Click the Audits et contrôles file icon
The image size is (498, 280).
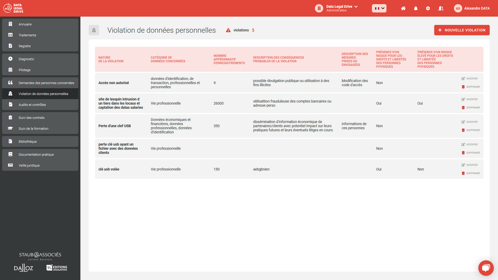coord(10,105)
